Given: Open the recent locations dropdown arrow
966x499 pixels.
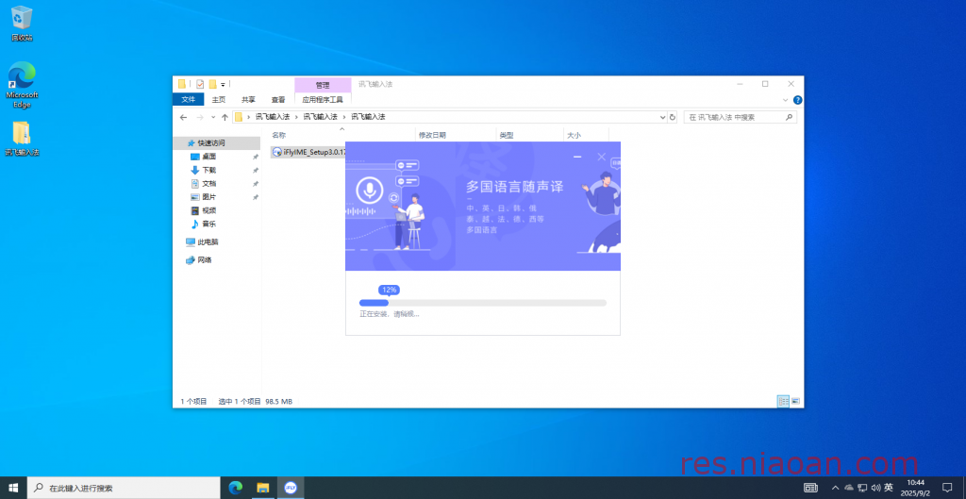Looking at the screenshot, I should click(x=213, y=117).
